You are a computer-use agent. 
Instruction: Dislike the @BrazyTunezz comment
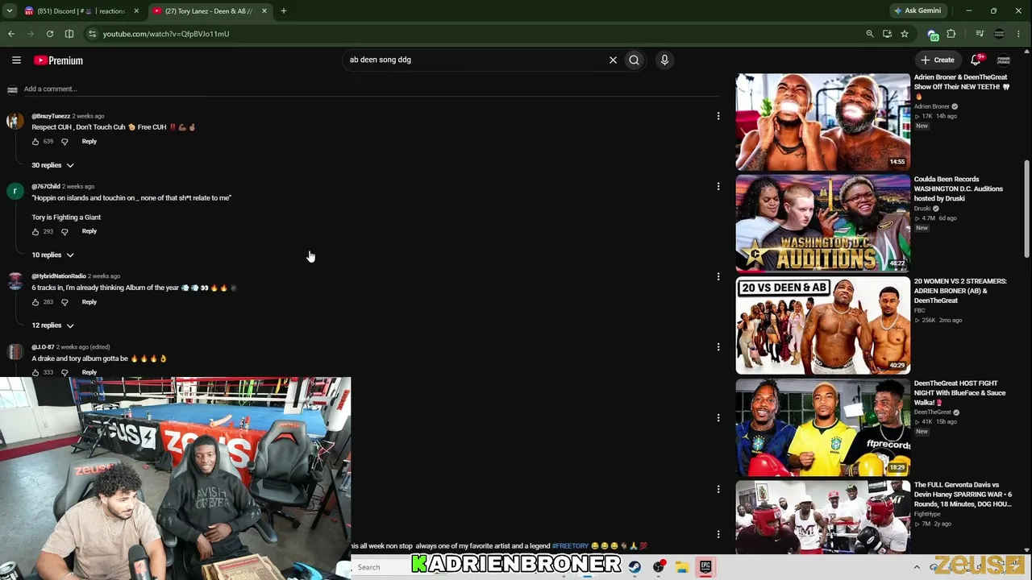click(x=64, y=142)
